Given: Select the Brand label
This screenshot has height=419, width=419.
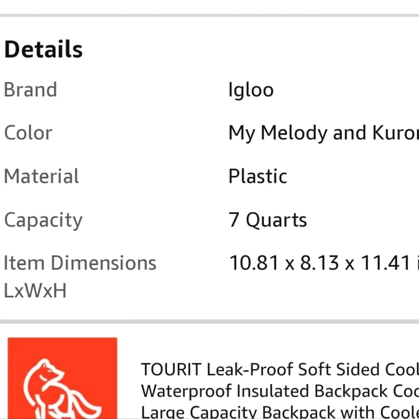Looking at the screenshot, I should click(x=31, y=90).
